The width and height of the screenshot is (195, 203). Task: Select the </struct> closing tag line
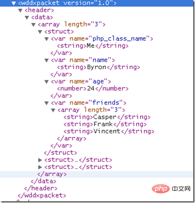coord(61,153)
